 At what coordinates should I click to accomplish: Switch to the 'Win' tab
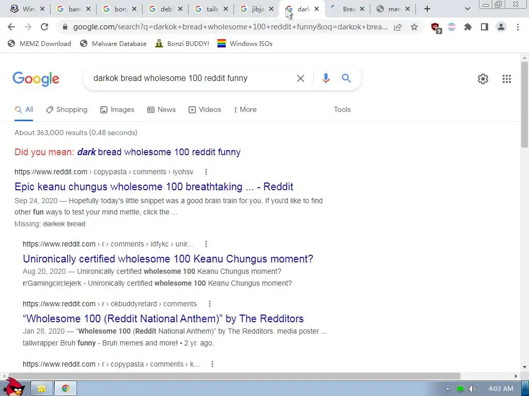[27, 9]
